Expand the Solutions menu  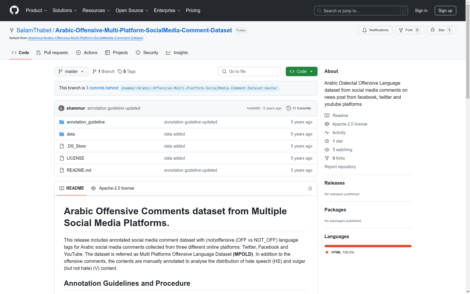pos(65,11)
